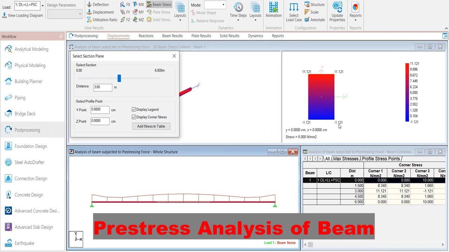Viewport: 449px width, 252px height.
Task: Click the Mode Shape option
Action: tap(203, 13)
